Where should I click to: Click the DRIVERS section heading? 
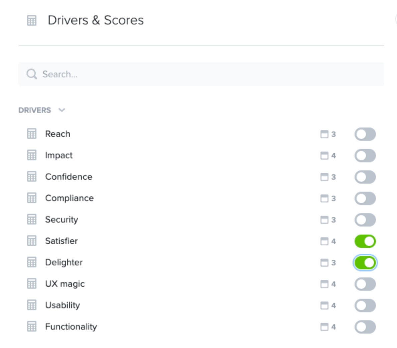click(x=35, y=110)
